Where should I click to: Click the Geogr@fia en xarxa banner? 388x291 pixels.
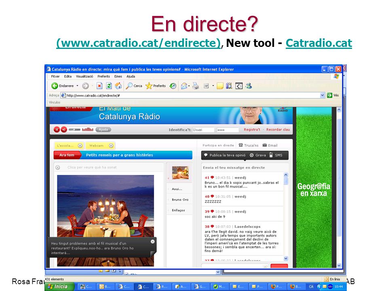[314, 187]
